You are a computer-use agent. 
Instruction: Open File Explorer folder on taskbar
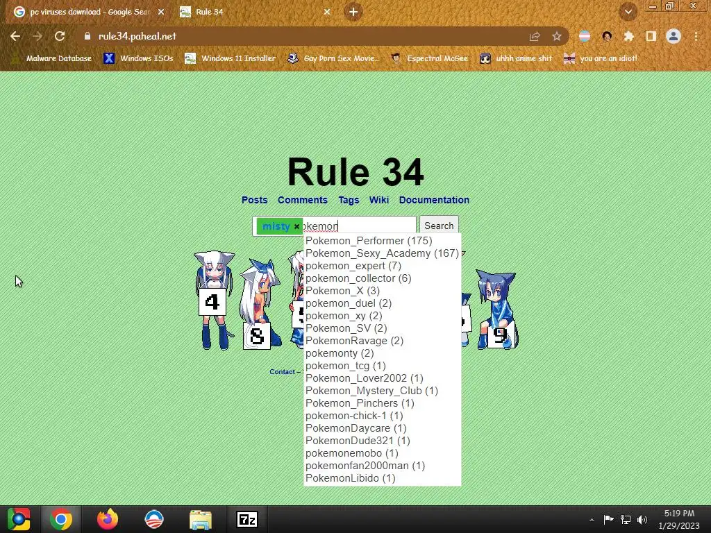coord(201,519)
